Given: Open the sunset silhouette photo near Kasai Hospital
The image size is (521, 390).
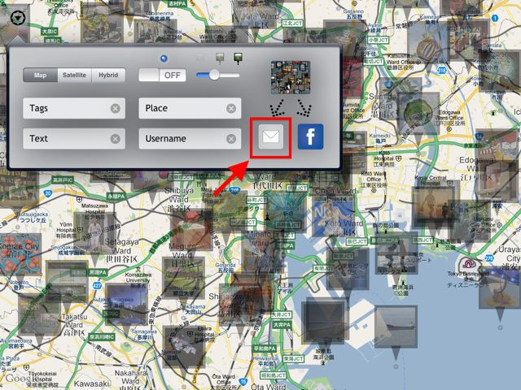Looking at the screenshot, I should (x=434, y=207).
